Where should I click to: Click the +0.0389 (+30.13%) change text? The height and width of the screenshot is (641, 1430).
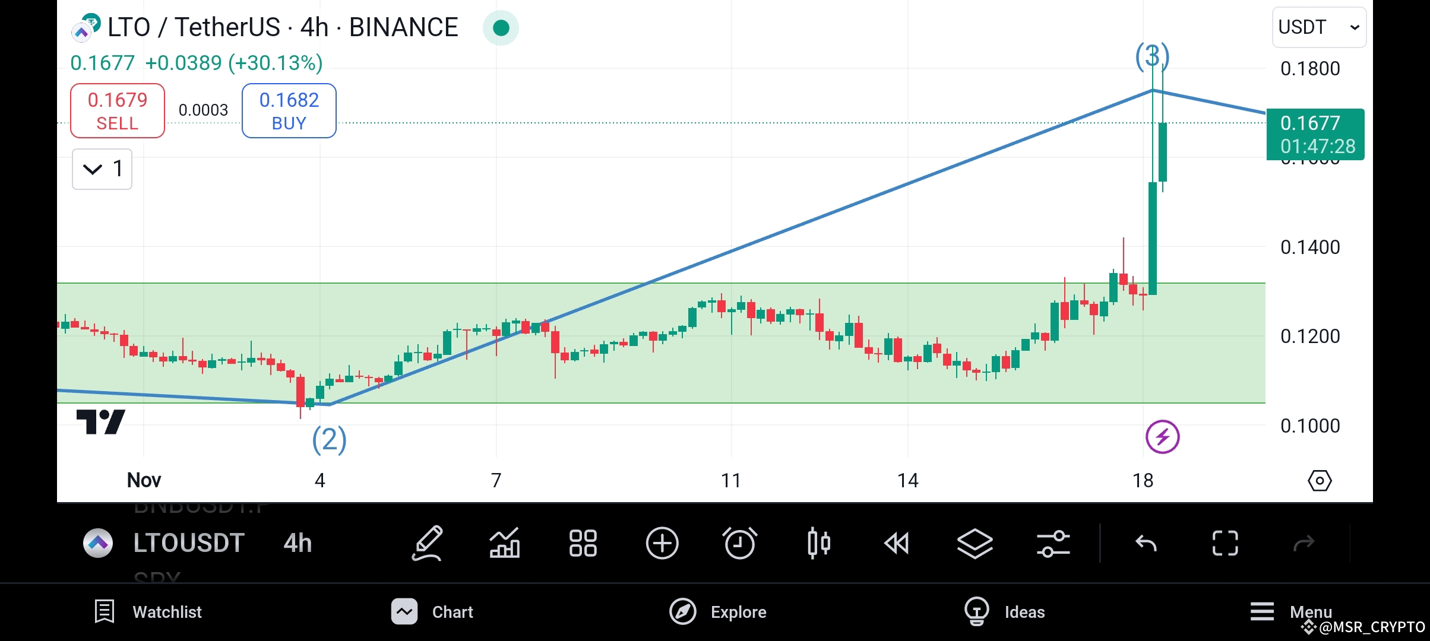(x=234, y=63)
